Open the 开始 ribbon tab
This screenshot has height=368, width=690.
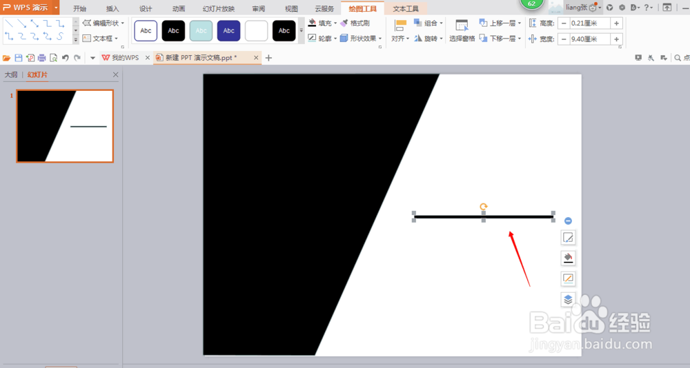(x=79, y=9)
